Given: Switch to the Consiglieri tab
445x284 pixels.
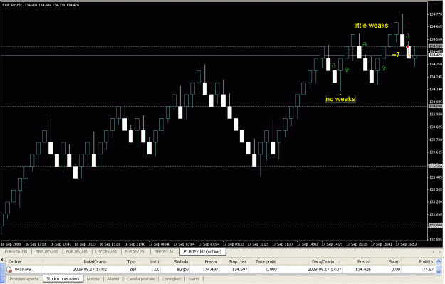Looking at the screenshot, I should click(x=172, y=279).
